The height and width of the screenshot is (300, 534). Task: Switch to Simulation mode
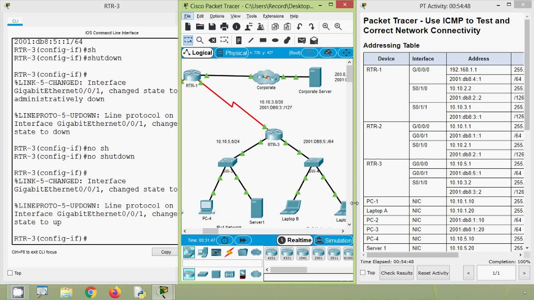[x=334, y=240]
